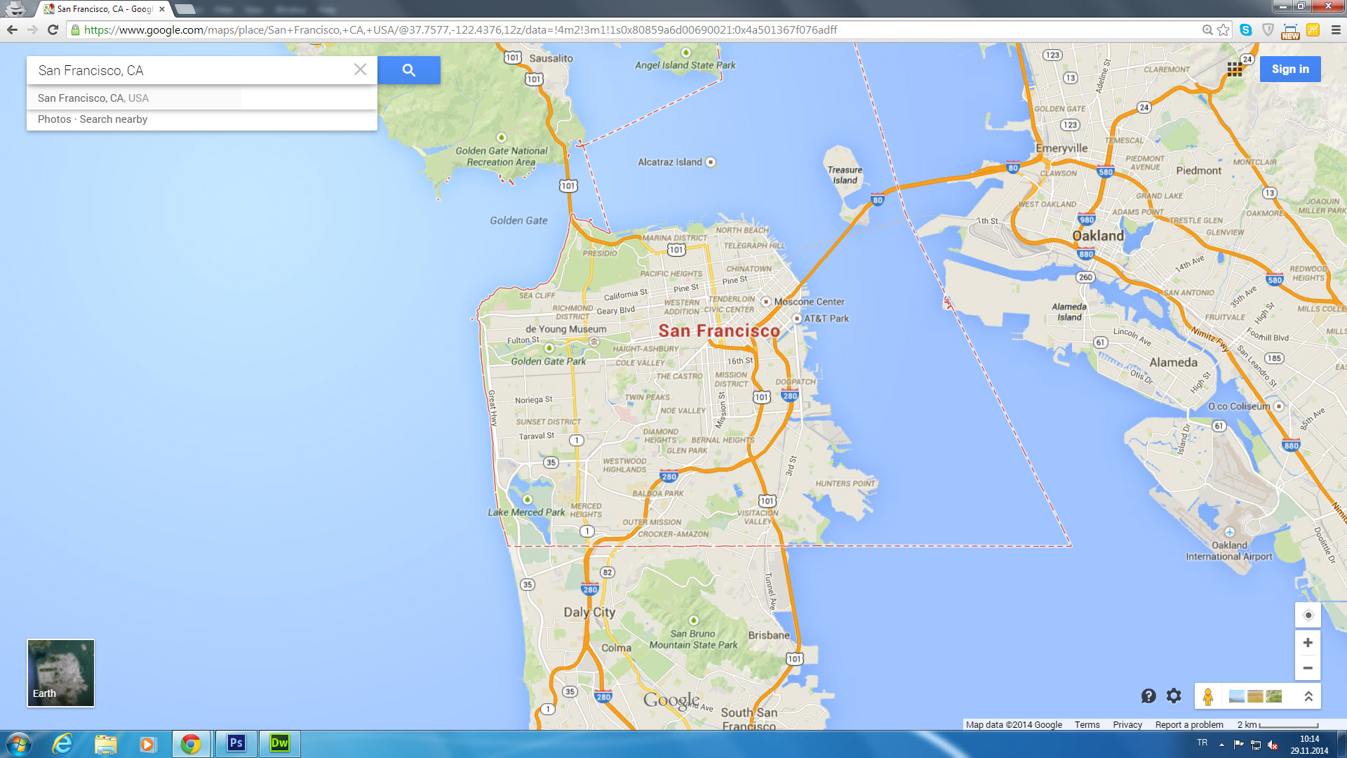This screenshot has width=1347, height=758.
Task: Clear the search box with X
Action: [x=360, y=69]
